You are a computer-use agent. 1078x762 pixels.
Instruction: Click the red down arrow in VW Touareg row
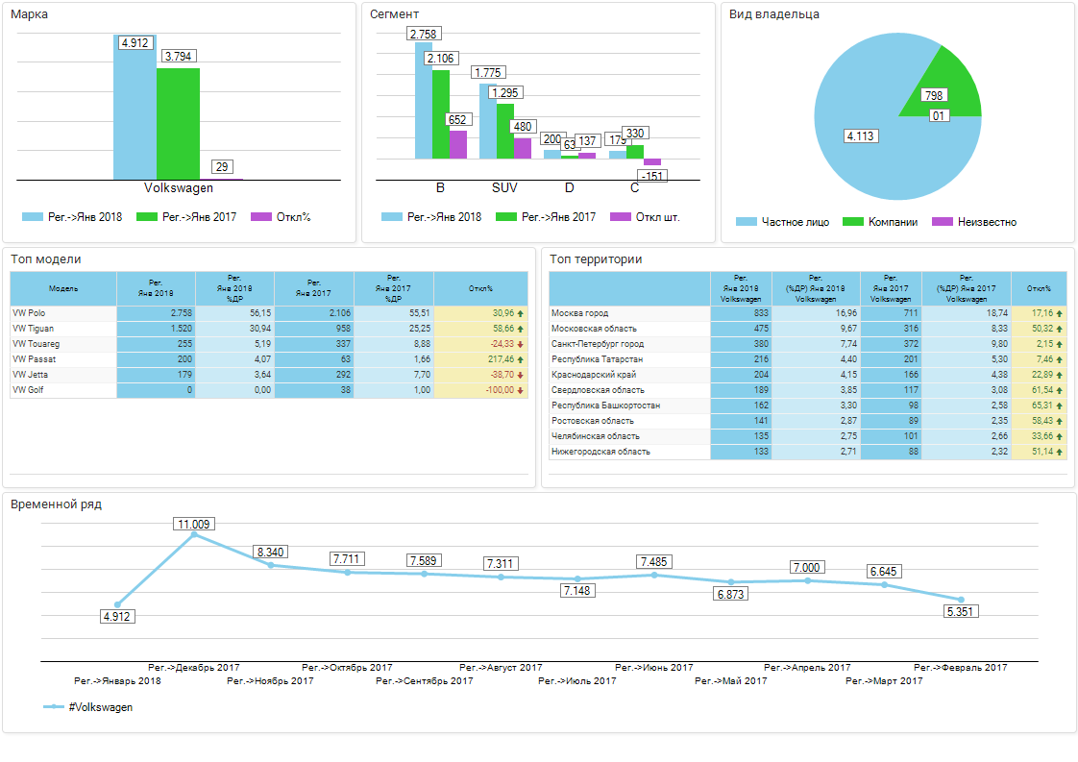pos(520,344)
